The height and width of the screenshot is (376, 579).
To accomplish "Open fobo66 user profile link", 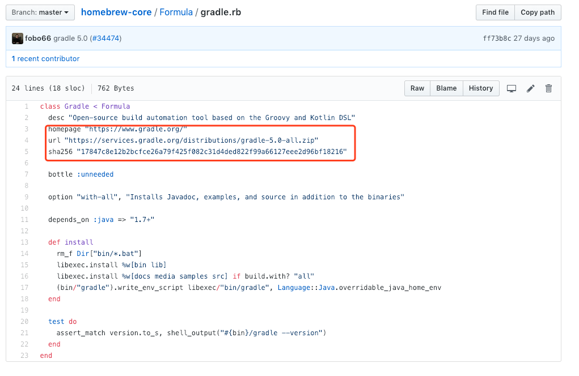I will (x=38, y=39).
